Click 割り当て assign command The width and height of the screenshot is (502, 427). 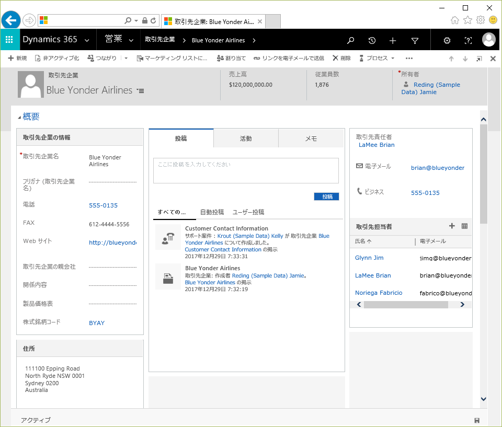point(231,58)
